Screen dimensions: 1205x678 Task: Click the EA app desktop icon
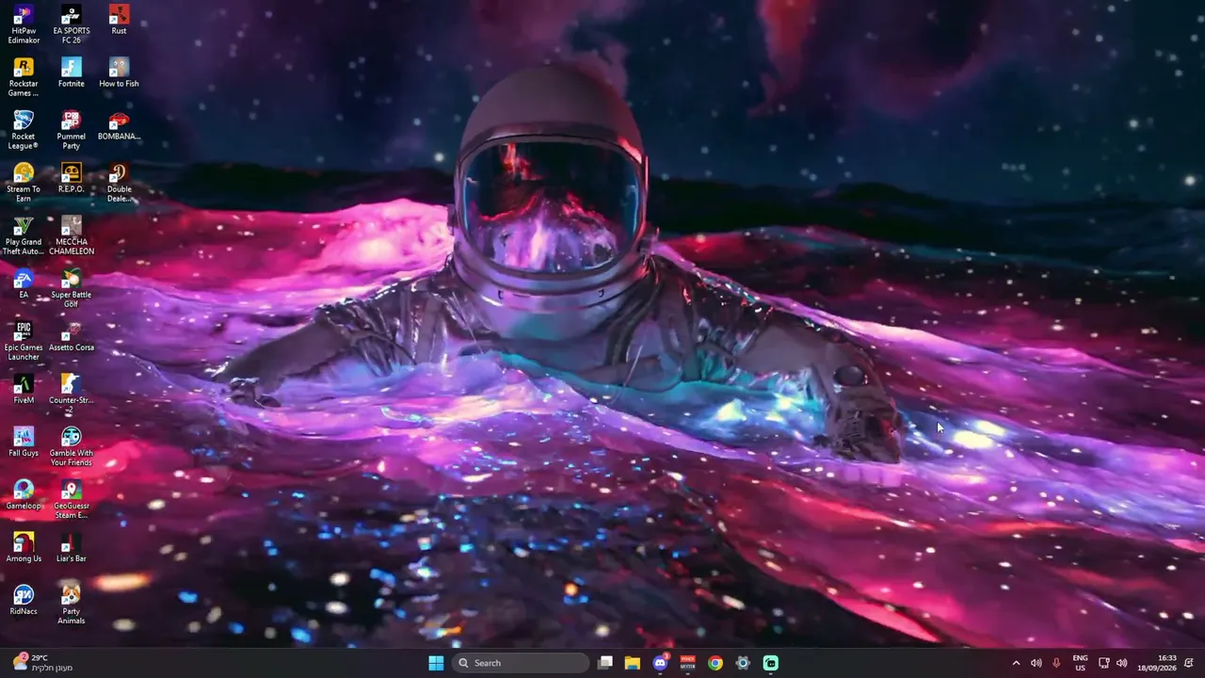[24, 283]
